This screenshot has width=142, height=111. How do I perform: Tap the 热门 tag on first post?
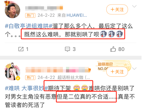(30, 15)
